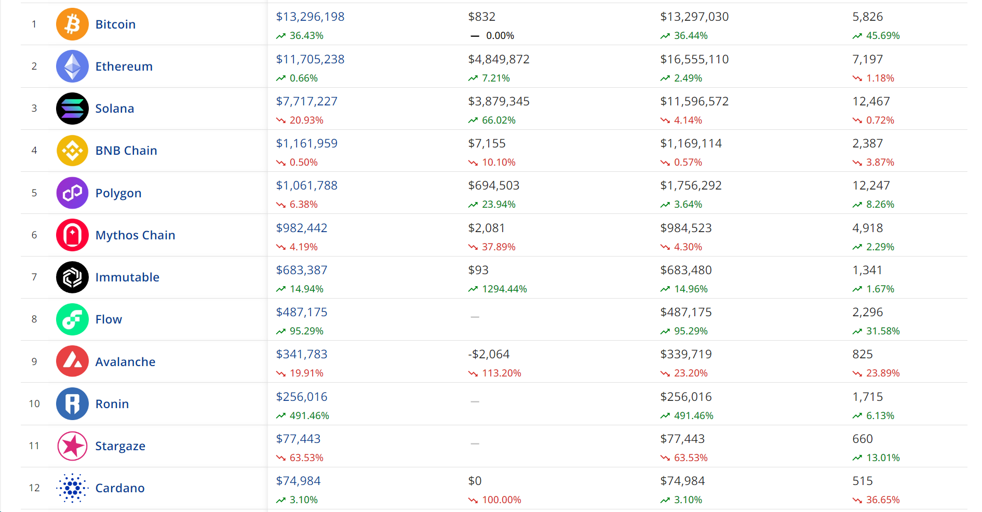Click Cardano sales value $74,984 in blue
This screenshot has width=982, height=512.
click(x=298, y=481)
